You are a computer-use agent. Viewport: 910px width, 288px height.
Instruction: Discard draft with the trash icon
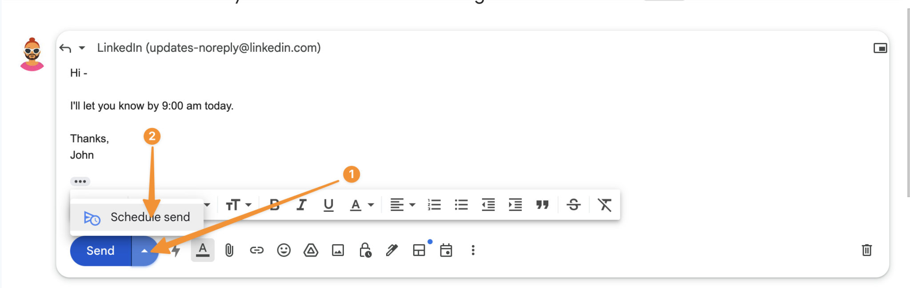(866, 250)
